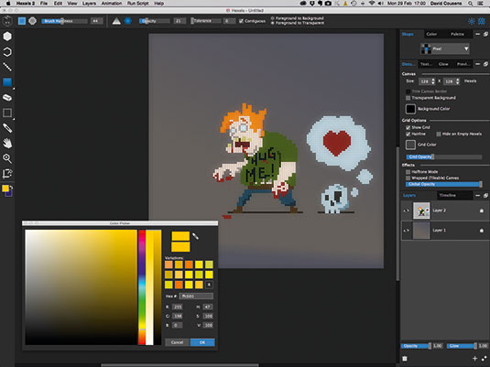Screen dimensions: 490x367
Task: Enable Wrapped (Tileable) Canvas checkbox
Action: pos(408,178)
